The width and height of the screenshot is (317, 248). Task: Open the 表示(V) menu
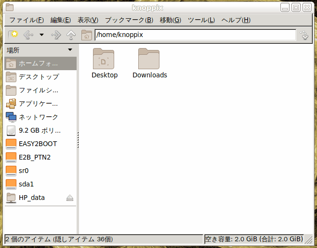click(88, 20)
